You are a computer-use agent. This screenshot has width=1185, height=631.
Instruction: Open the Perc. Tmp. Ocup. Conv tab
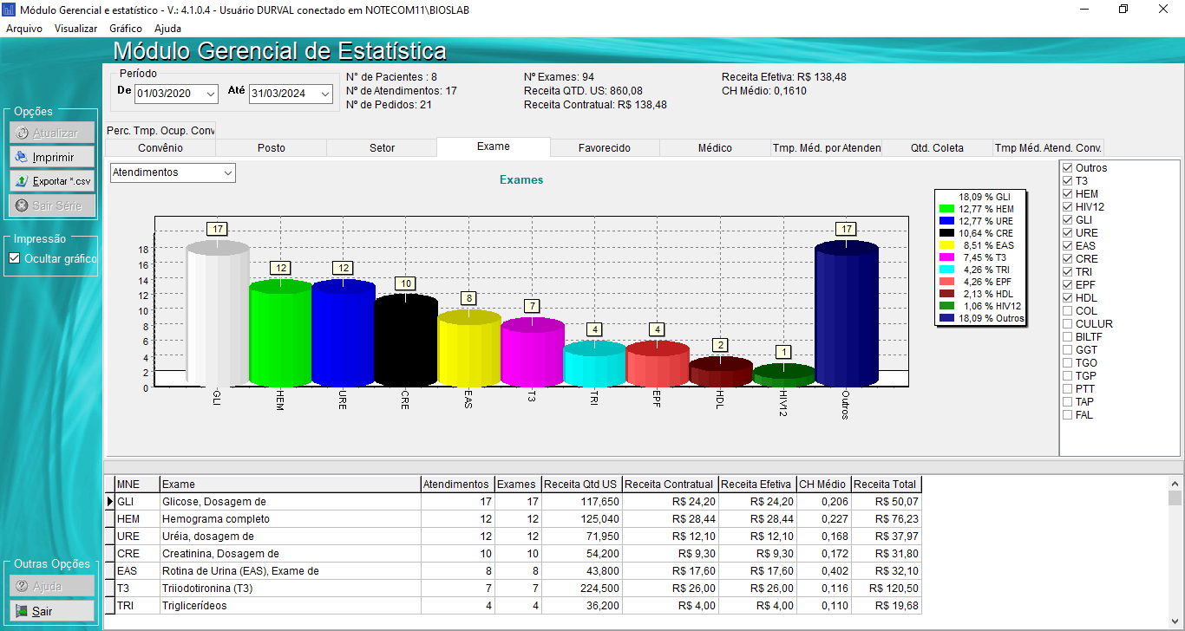(160, 130)
